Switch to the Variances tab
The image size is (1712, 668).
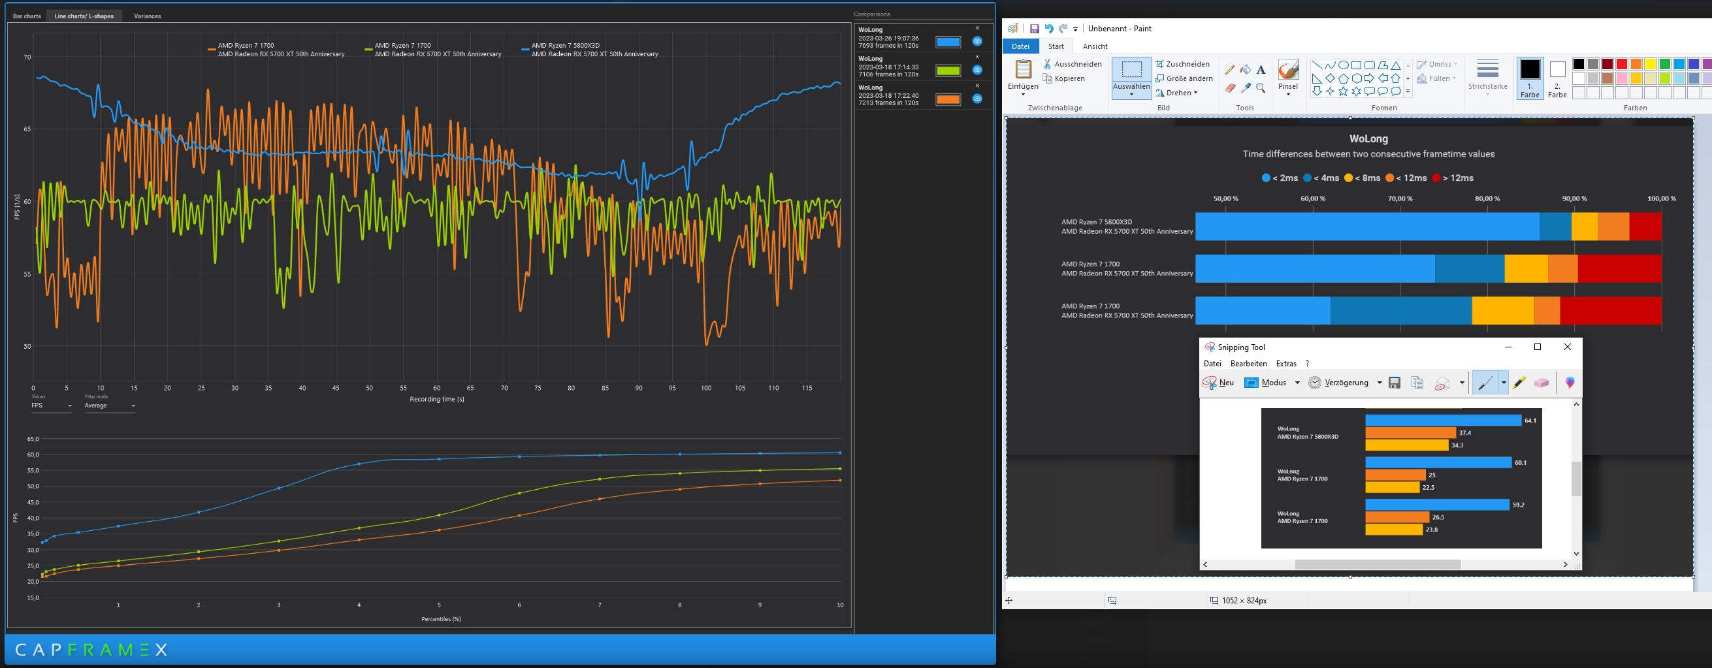[x=148, y=16]
